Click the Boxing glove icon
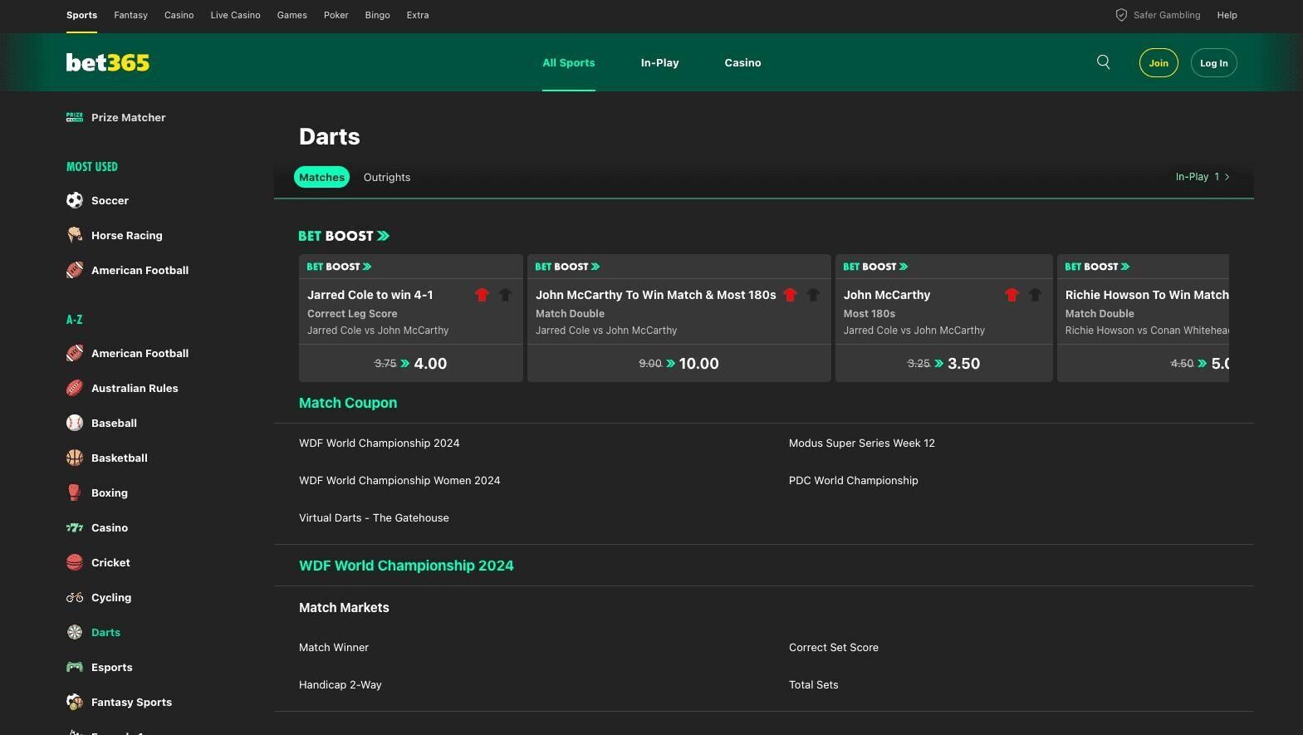 pos(75,492)
